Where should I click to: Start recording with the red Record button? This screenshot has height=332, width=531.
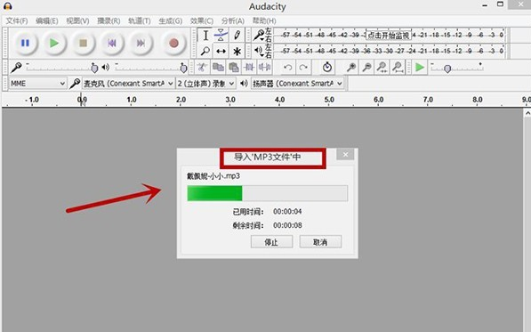click(173, 43)
